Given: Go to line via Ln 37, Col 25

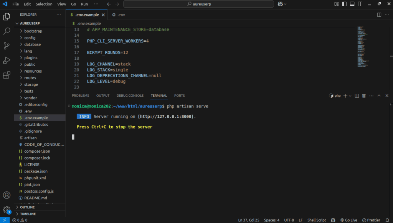Looking at the screenshot, I should click(249, 220).
